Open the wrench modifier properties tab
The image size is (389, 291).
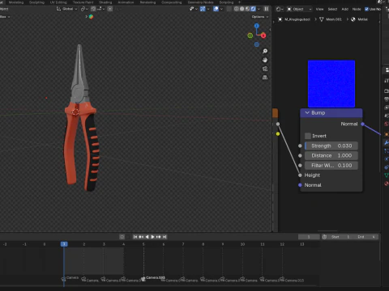pyautogui.click(x=387, y=142)
